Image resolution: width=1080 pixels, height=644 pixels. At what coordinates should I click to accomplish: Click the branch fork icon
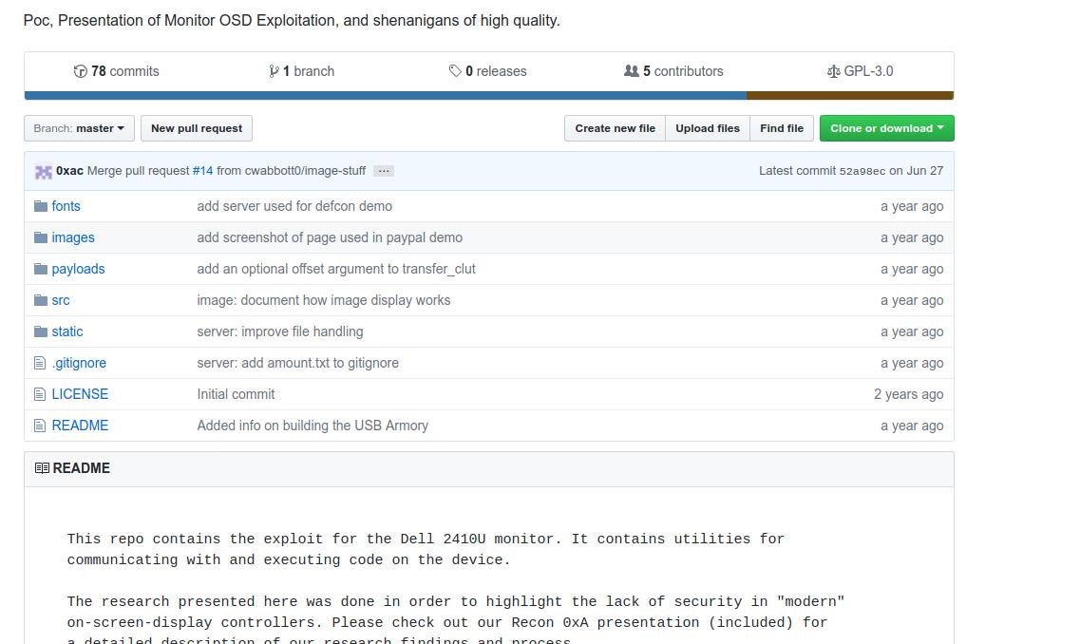click(x=274, y=71)
